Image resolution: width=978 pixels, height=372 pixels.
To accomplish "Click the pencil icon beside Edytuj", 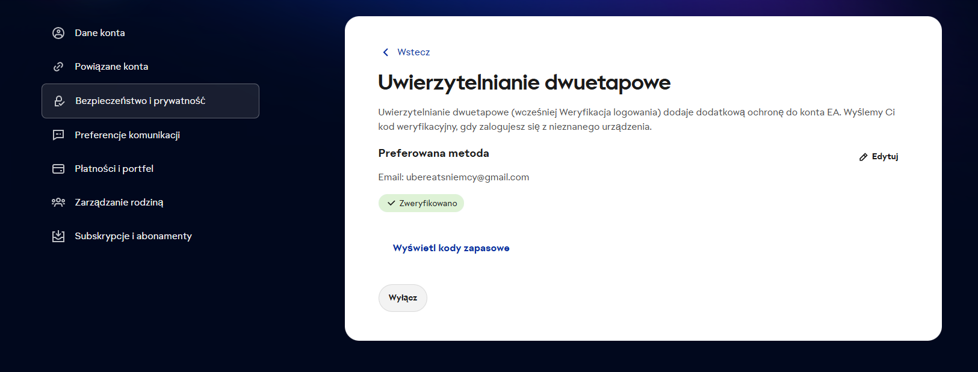I will click(x=864, y=157).
